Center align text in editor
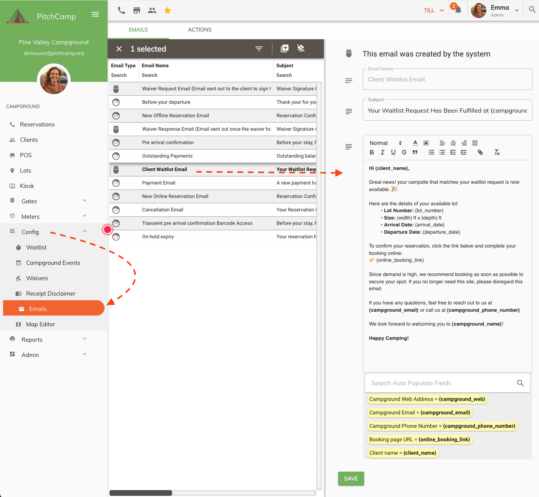 (453, 143)
